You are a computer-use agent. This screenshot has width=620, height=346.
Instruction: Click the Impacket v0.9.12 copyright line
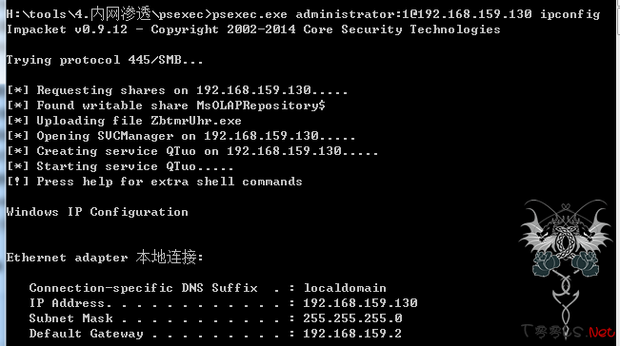[x=253, y=29]
